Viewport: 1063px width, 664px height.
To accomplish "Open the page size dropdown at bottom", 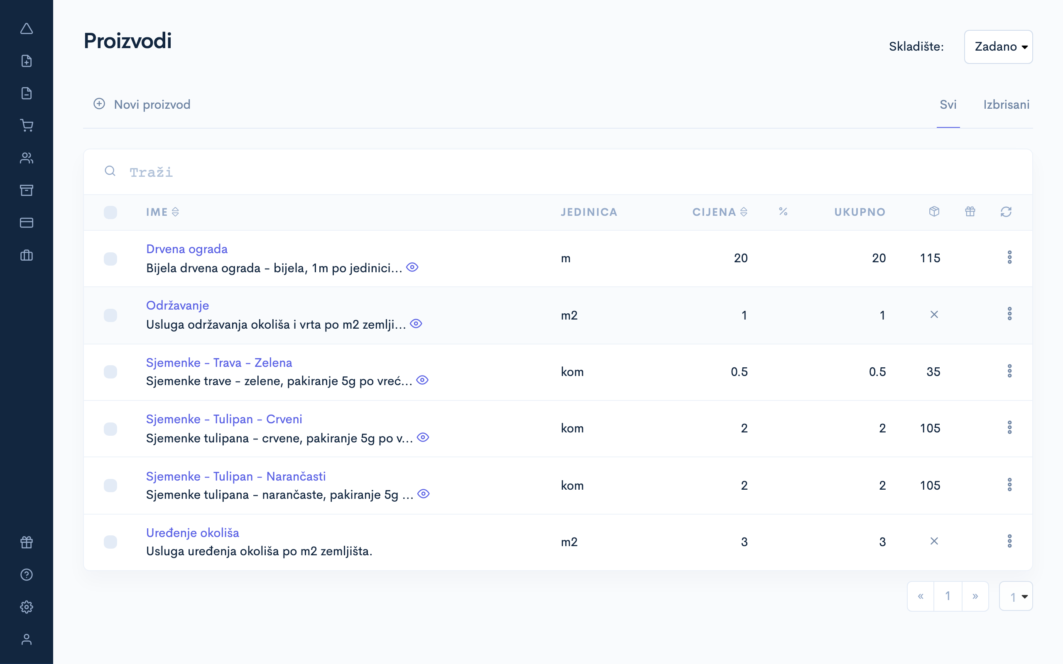I will pos(1016,596).
